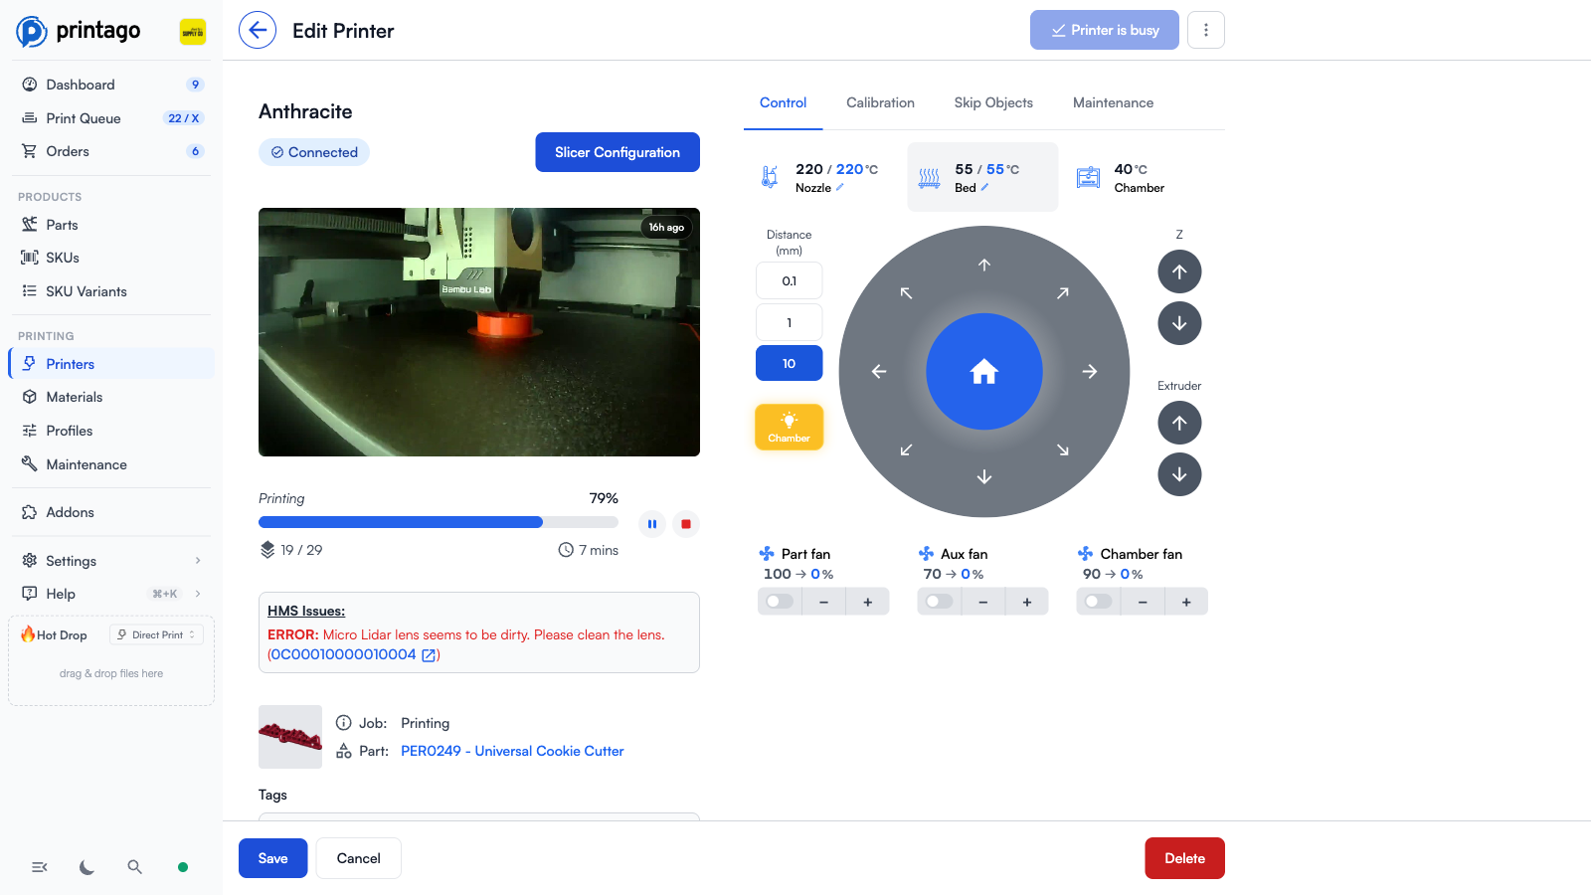
Task: Decrease Part fan speed
Action: [823, 602]
